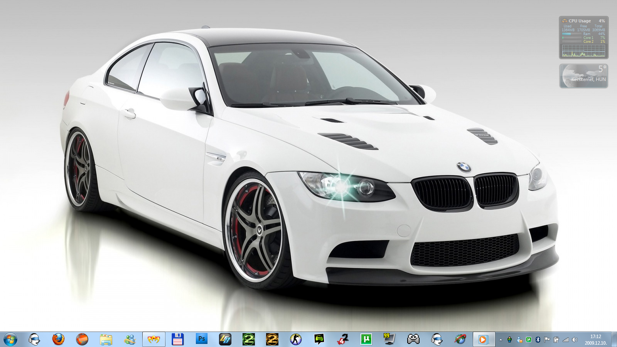Open the Windows Start menu orb
This screenshot has height=347, width=617.
pos(10,340)
